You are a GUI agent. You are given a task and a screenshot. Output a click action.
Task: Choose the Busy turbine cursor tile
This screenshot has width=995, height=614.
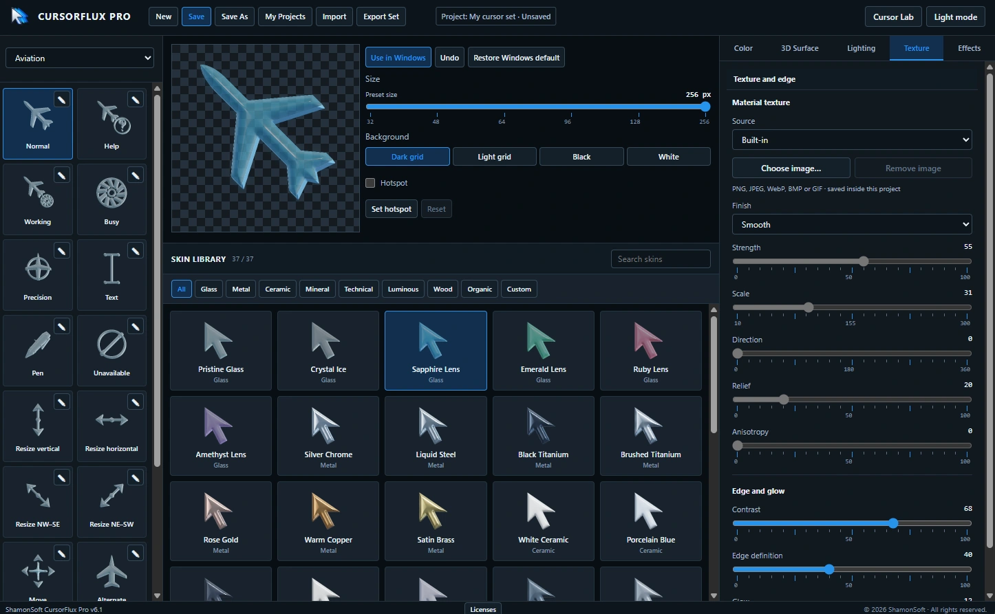[111, 199]
